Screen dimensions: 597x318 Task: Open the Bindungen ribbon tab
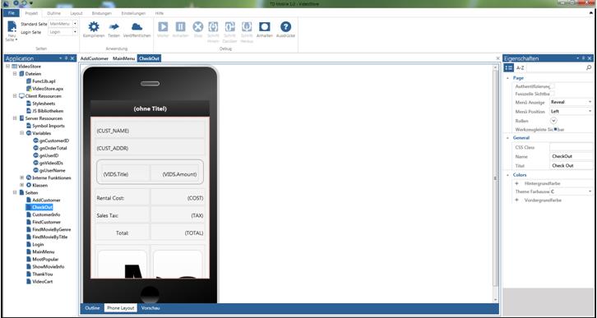tap(102, 13)
